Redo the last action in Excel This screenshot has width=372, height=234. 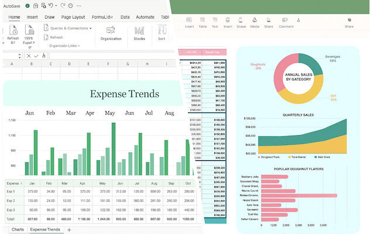pyautogui.click(x=63, y=6)
